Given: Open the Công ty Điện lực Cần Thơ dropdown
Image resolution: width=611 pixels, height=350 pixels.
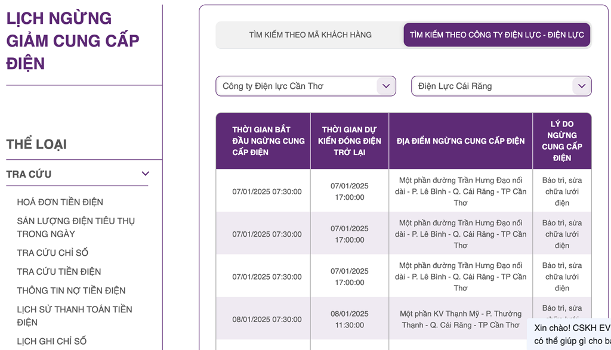Looking at the screenshot, I should pos(297,86).
